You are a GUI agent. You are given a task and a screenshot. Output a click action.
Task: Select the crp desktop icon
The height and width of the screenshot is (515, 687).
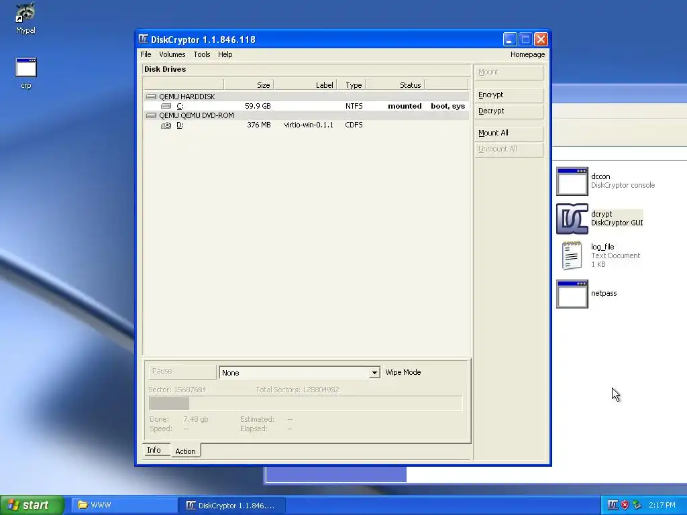click(x=26, y=68)
